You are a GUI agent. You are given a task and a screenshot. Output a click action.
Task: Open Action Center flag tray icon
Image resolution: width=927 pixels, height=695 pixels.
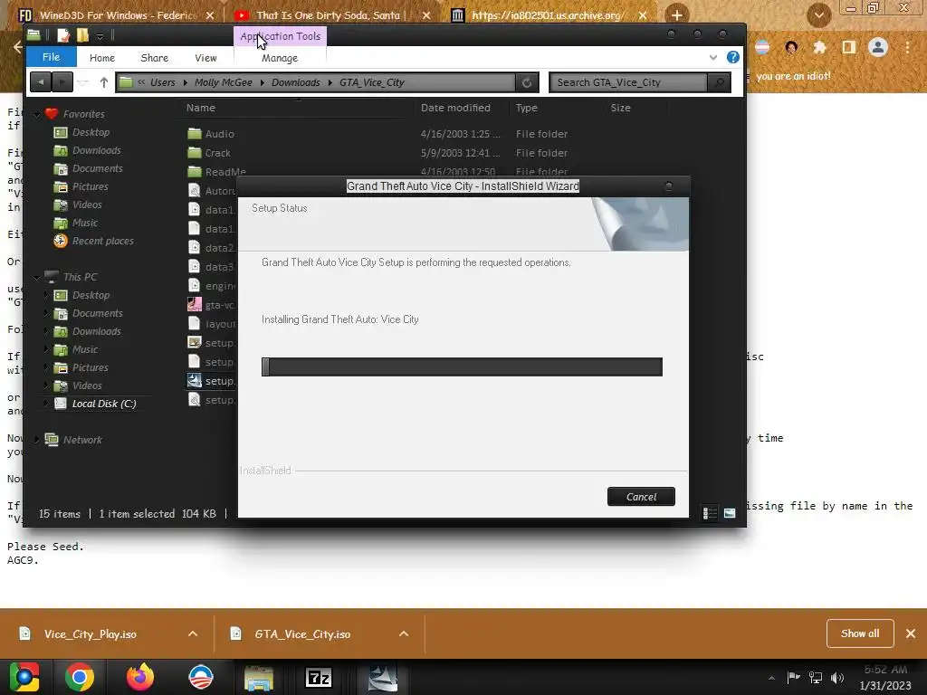(793, 677)
